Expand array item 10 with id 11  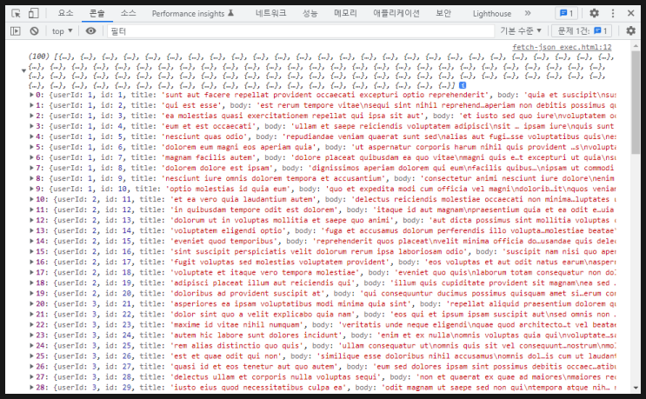[31, 199]
